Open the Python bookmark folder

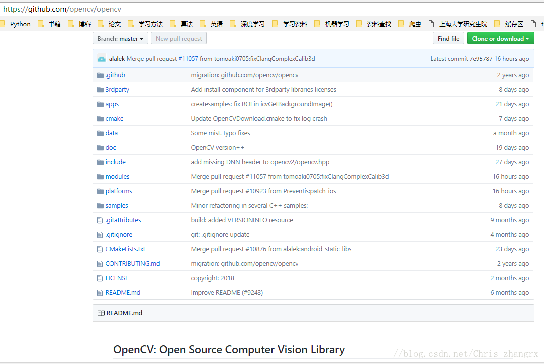click(x=16, y=24)
